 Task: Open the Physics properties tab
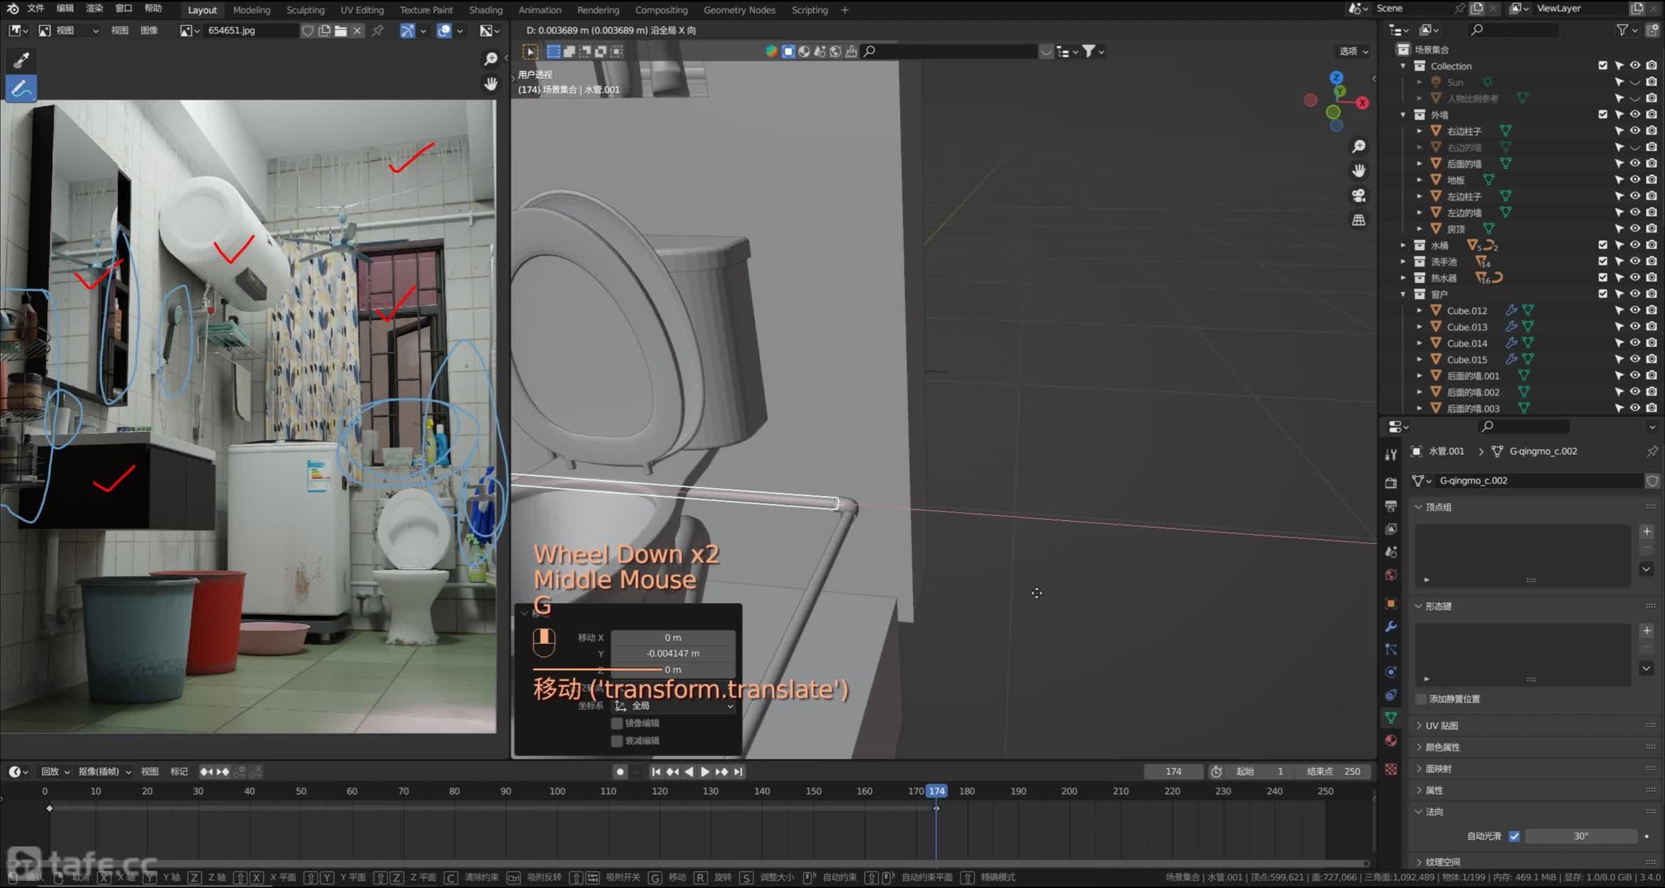[1391, 672]
